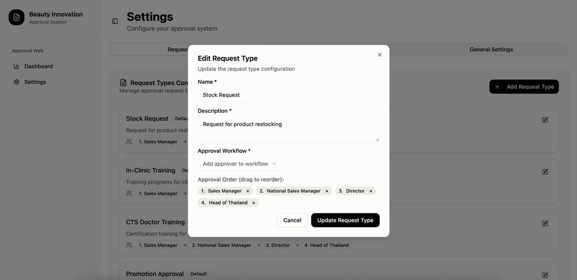
Task: Switch to General Settings tab
Action: click(491, 49)
